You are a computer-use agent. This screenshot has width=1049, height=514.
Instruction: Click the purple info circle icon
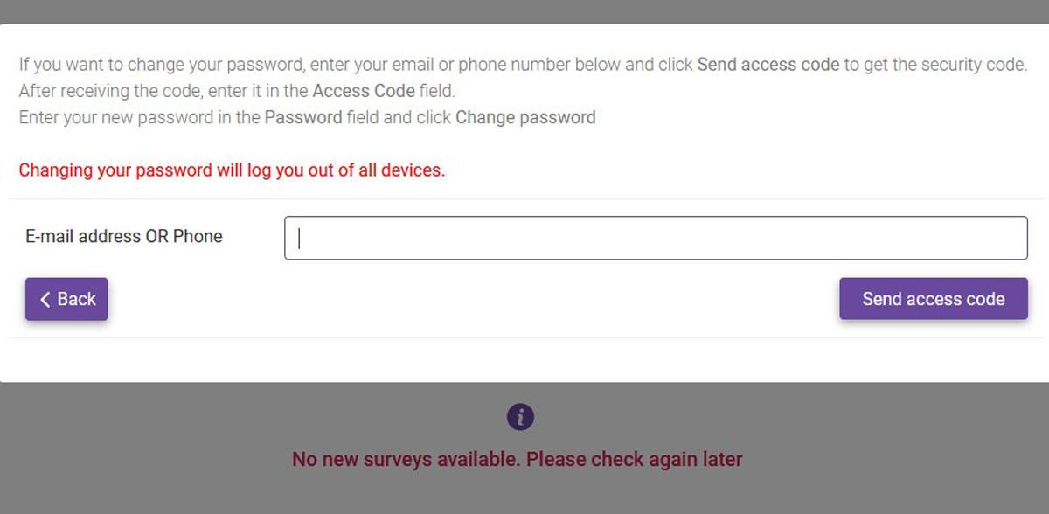[520, 417]
